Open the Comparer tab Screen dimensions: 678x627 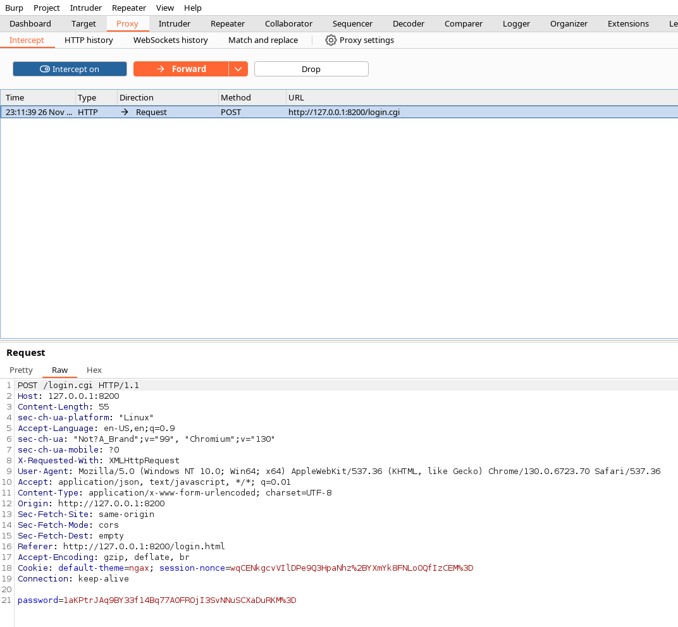464,24
